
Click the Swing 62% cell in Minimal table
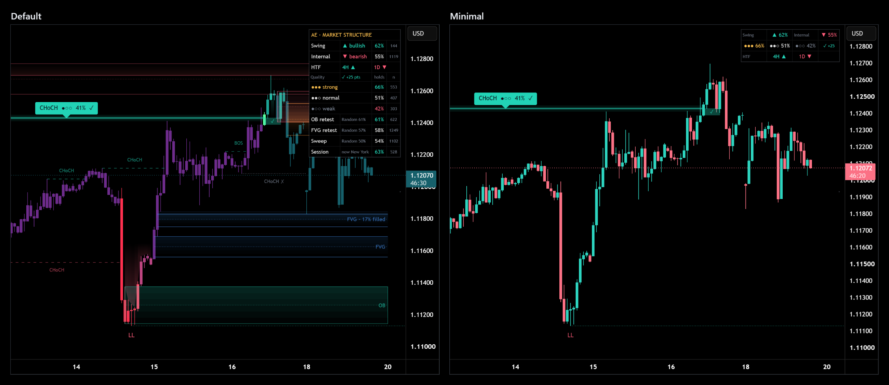[779, 35]
